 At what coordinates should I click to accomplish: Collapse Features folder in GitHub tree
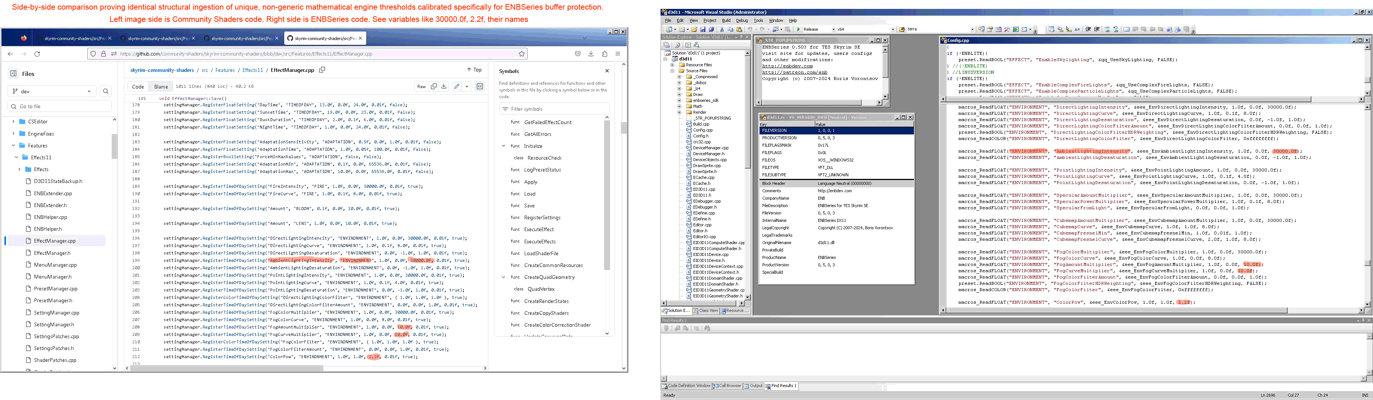[x=13, y=145]
